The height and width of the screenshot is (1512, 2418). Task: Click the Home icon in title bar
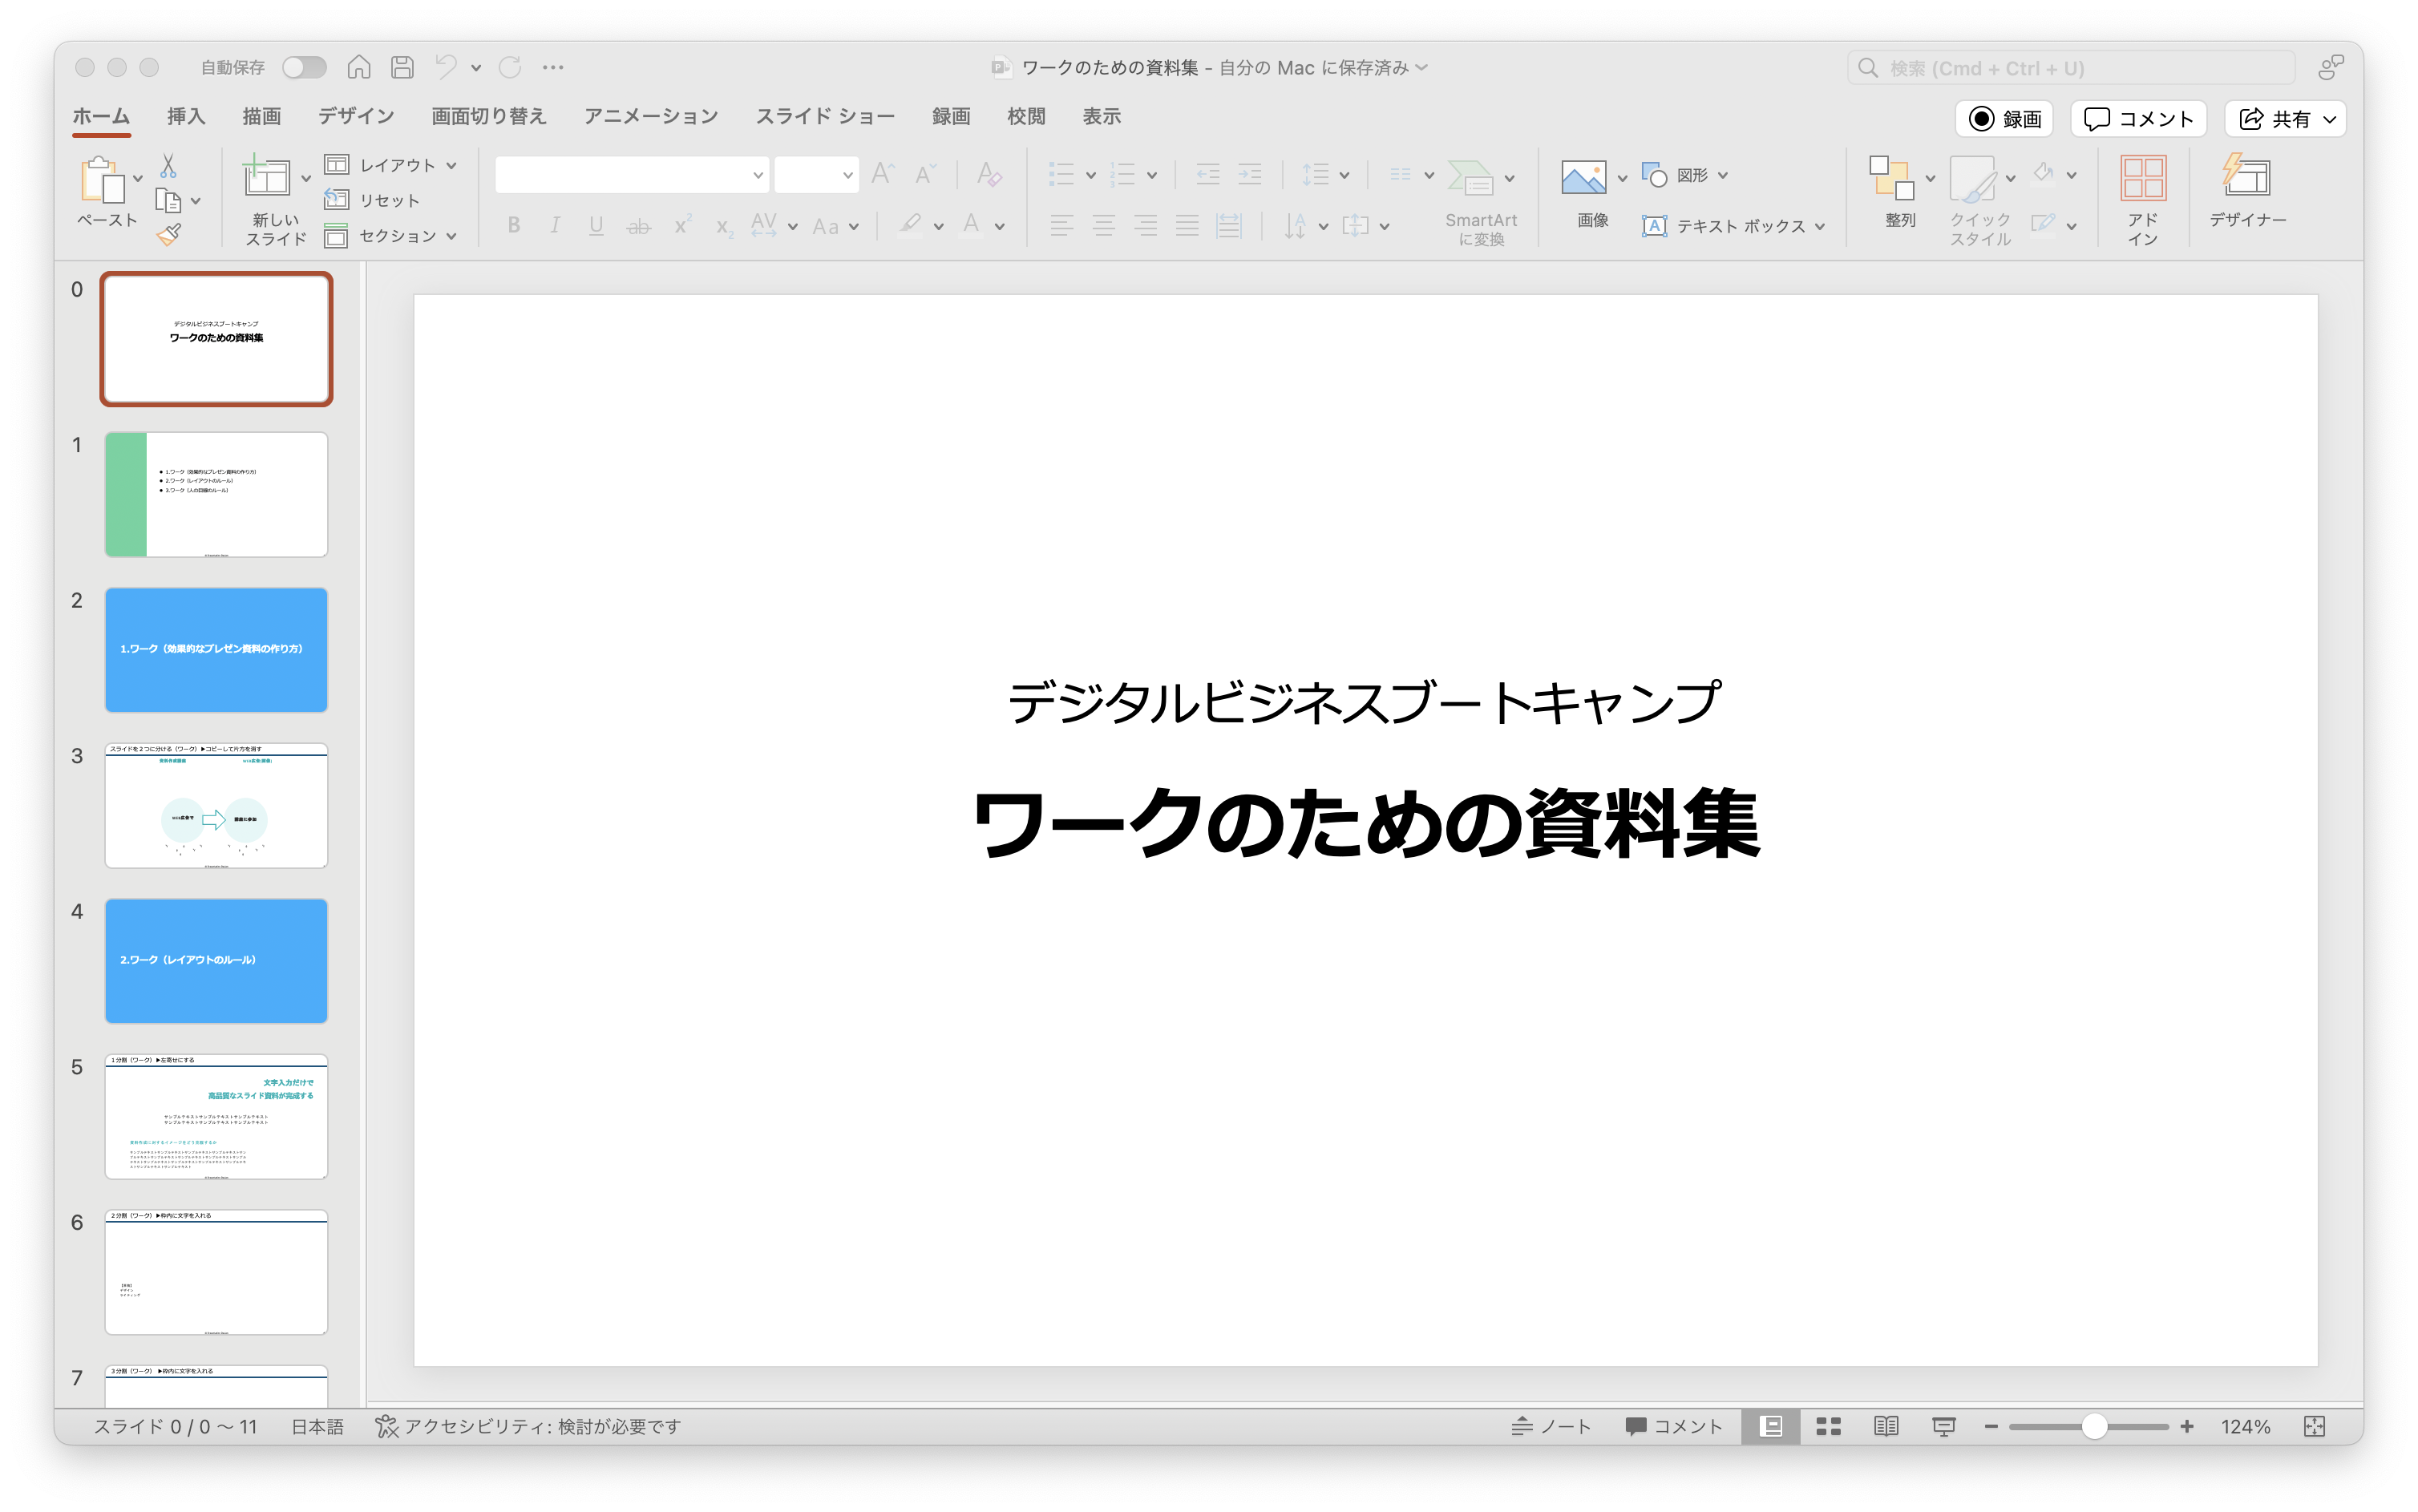pyautogui.click(x=359, y=67)
